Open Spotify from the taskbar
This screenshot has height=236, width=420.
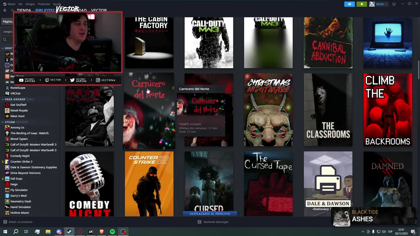pyautogui.click(x=112, y=232)
